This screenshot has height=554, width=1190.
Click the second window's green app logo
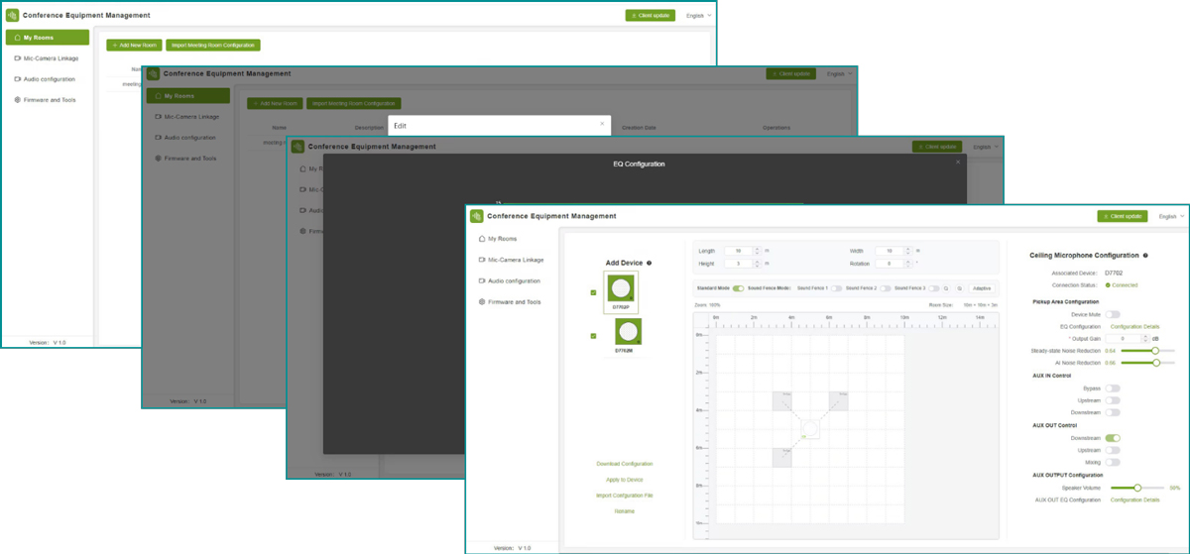pyautogui.click(x=154, y=74)
